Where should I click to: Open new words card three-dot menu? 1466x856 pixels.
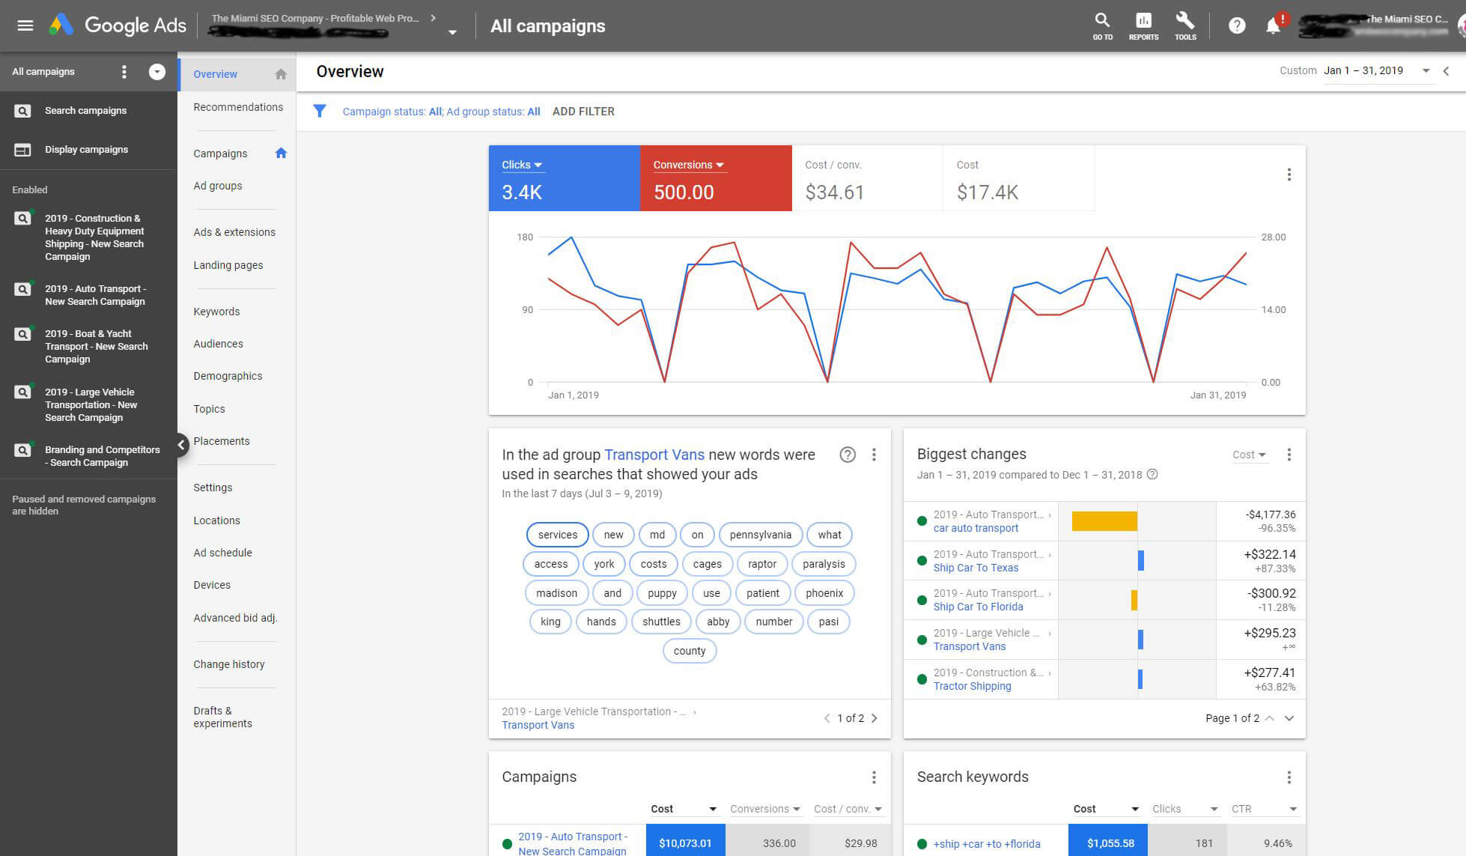[x=874, y=455]
